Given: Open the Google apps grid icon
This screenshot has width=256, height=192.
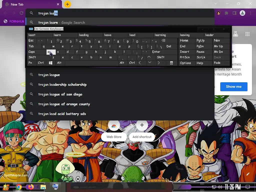Looking at the screenshot, I should pyautogui.click(x=247, y=34).
